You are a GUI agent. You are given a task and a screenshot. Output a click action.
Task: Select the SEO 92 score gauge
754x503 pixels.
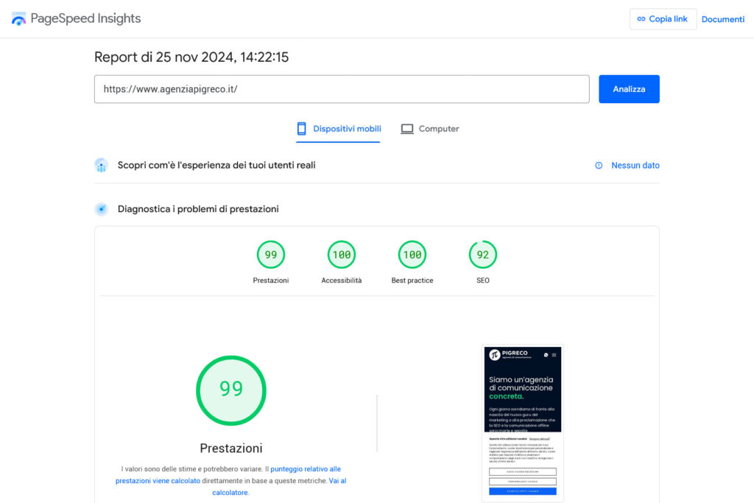(483, 254)
